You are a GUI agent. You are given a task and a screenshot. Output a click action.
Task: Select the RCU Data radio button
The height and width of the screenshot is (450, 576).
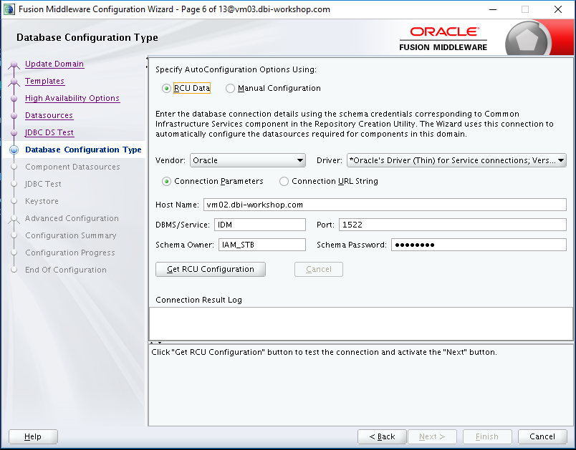click(x=166, y=89)
